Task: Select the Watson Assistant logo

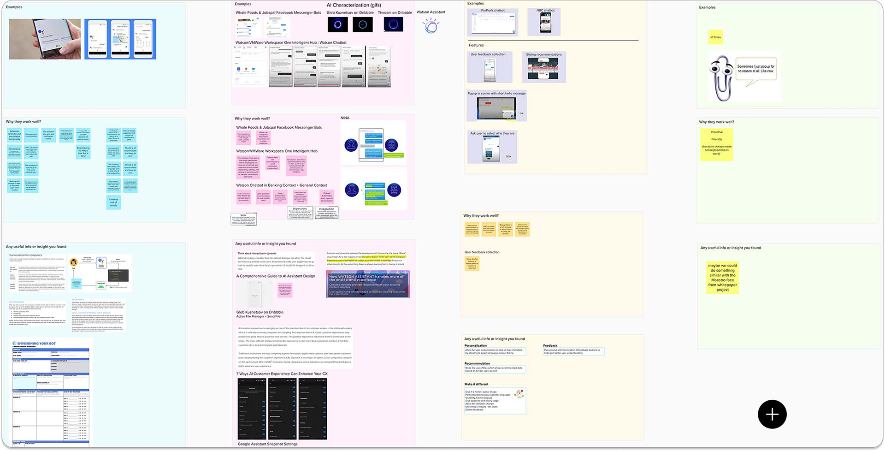Action: coord(431,26)
